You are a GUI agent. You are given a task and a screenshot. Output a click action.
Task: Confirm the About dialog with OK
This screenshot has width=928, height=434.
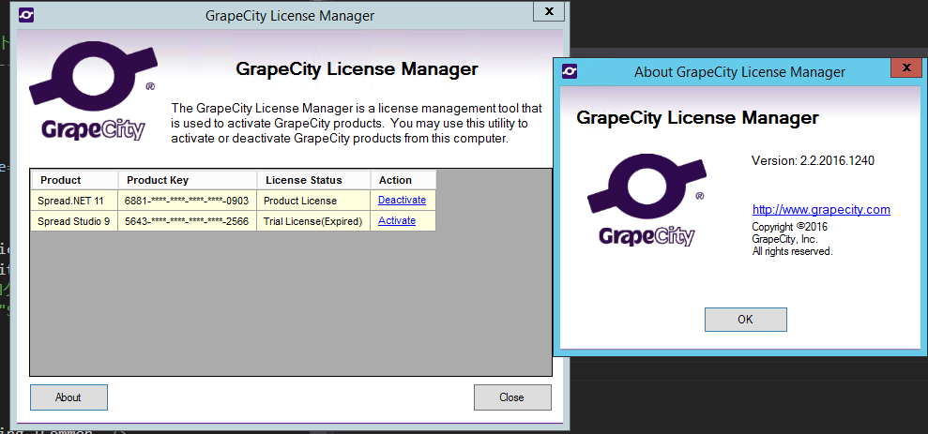[745, 320]
